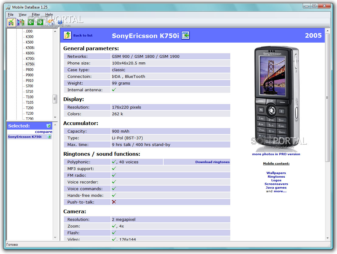Select T230 in the model tree

[30, 113]
